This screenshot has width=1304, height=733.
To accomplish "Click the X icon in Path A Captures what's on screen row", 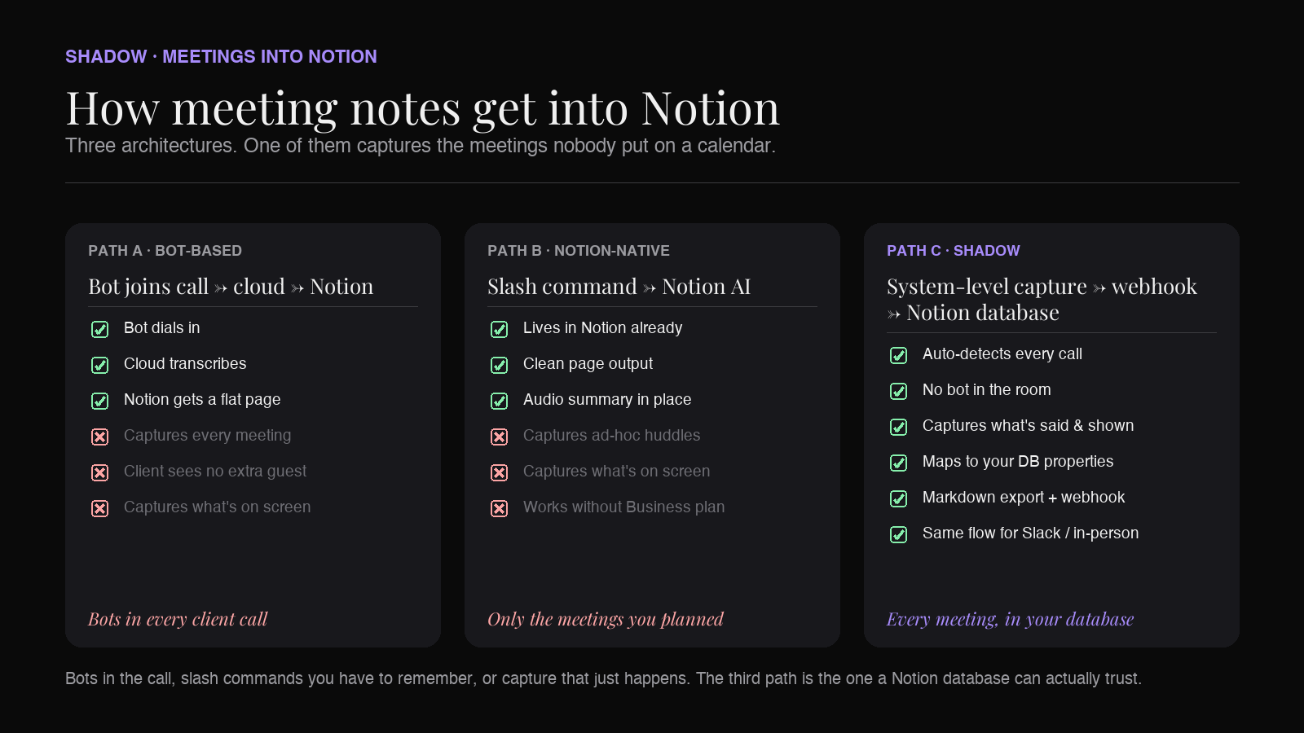I will [99, 508].
